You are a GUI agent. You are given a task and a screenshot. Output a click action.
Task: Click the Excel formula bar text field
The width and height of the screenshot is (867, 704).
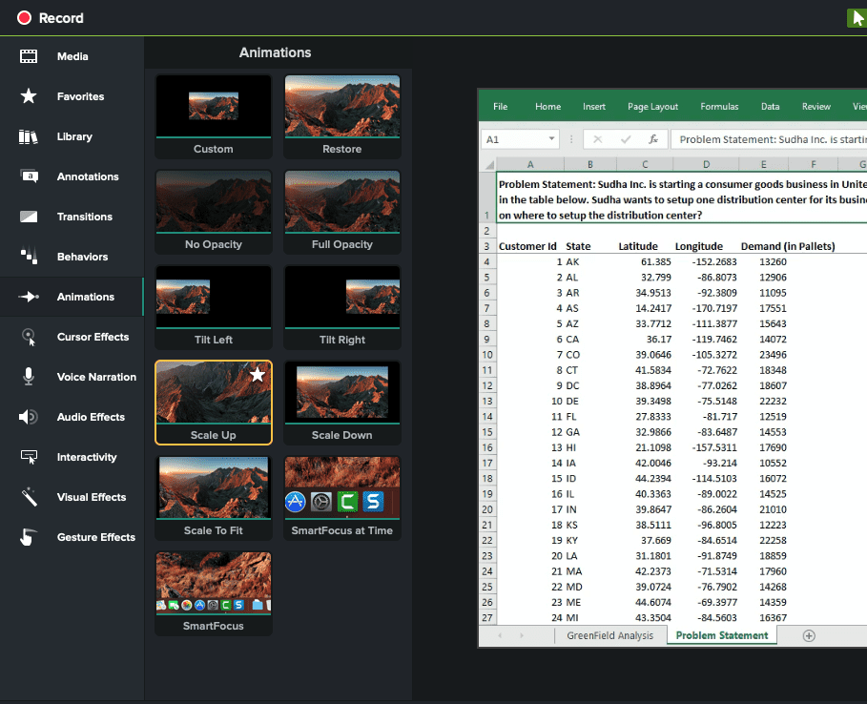point(768,139)
